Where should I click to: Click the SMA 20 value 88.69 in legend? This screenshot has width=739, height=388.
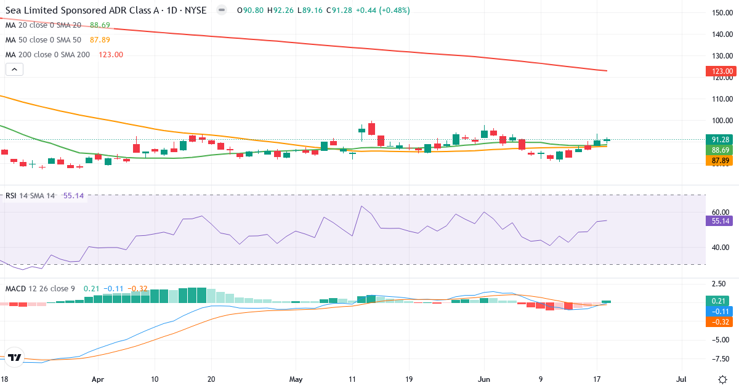click(100, 25)
